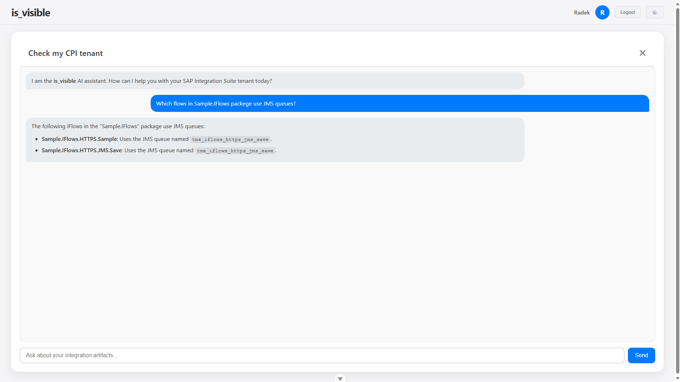The image size is (680, 382).
Task: Select the first tme_iflows_https_jms_save code snippet
Action: 230,139
